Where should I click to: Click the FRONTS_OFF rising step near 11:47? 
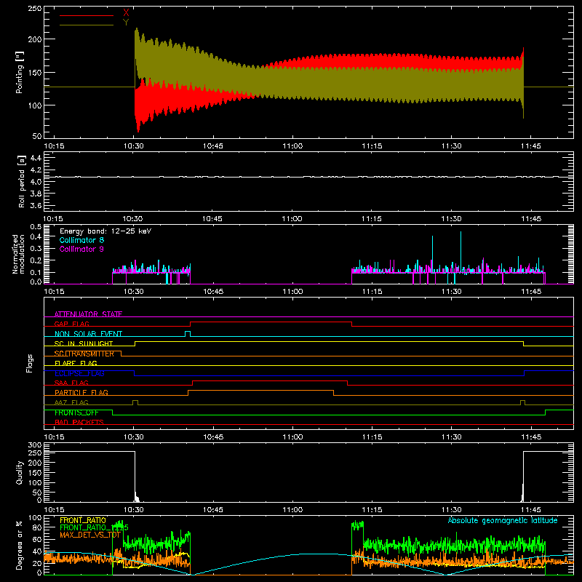545,412
